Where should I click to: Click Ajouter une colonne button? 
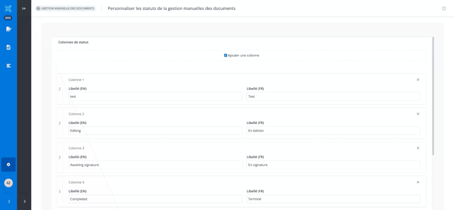tap(242, 55)
